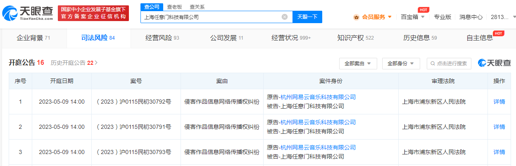
Task: Open the 公司发展 tab
Action: point(226,38)
